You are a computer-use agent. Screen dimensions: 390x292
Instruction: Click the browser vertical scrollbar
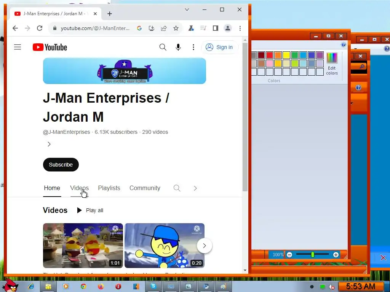tap(245, 117)
